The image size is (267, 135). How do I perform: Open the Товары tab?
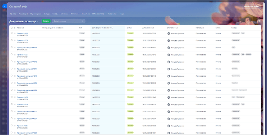(55, 14)
